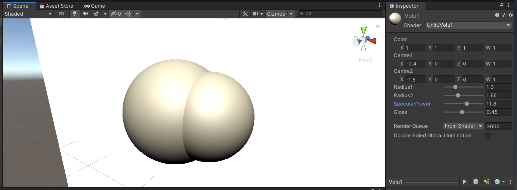This screenshot has width=517, height=190.
Task: Open the Scene view three-dot options menu
Action: [x=379, y=6]
